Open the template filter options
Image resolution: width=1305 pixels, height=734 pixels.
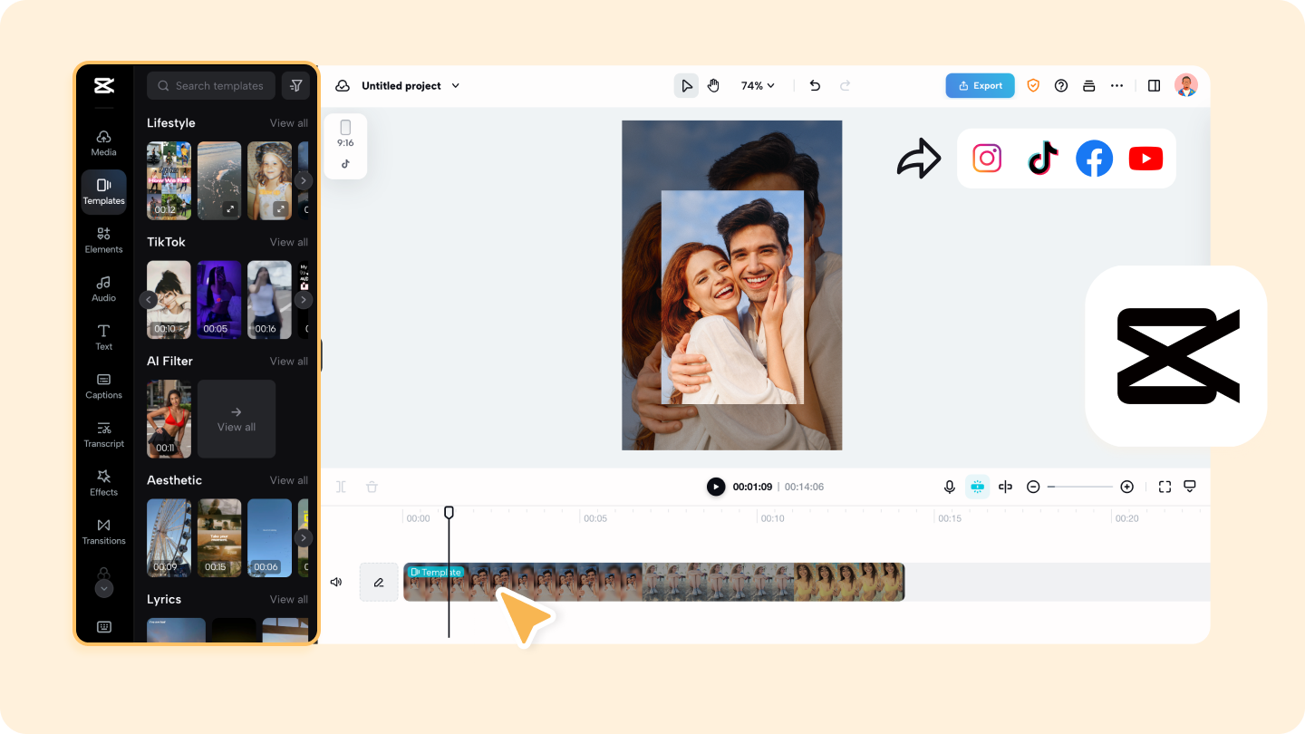point(295,86)
